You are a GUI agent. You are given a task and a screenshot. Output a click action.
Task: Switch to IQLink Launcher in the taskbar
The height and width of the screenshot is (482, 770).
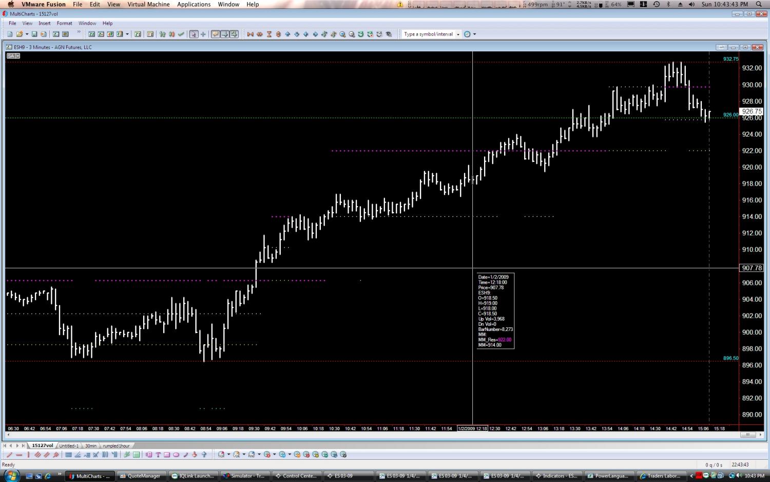195,476
